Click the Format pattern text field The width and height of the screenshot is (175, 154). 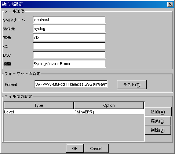pyautogui.click(x=71, y=84)
